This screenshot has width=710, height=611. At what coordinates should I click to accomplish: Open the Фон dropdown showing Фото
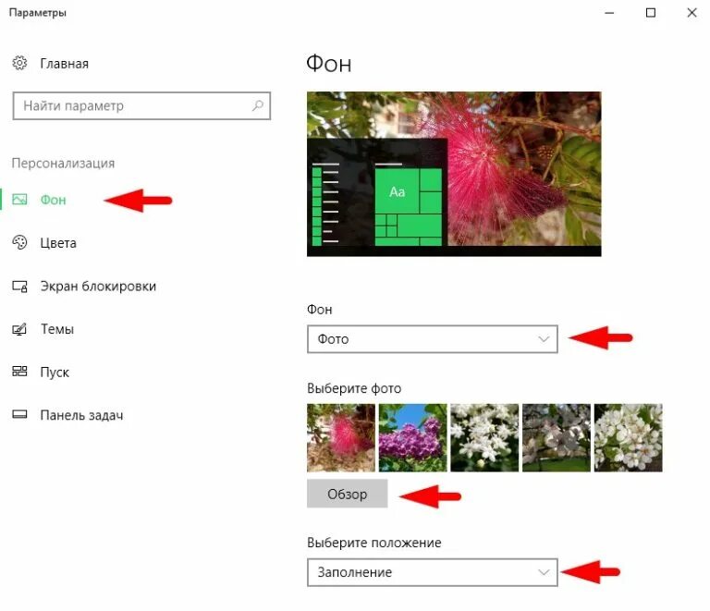pos(433,339)
